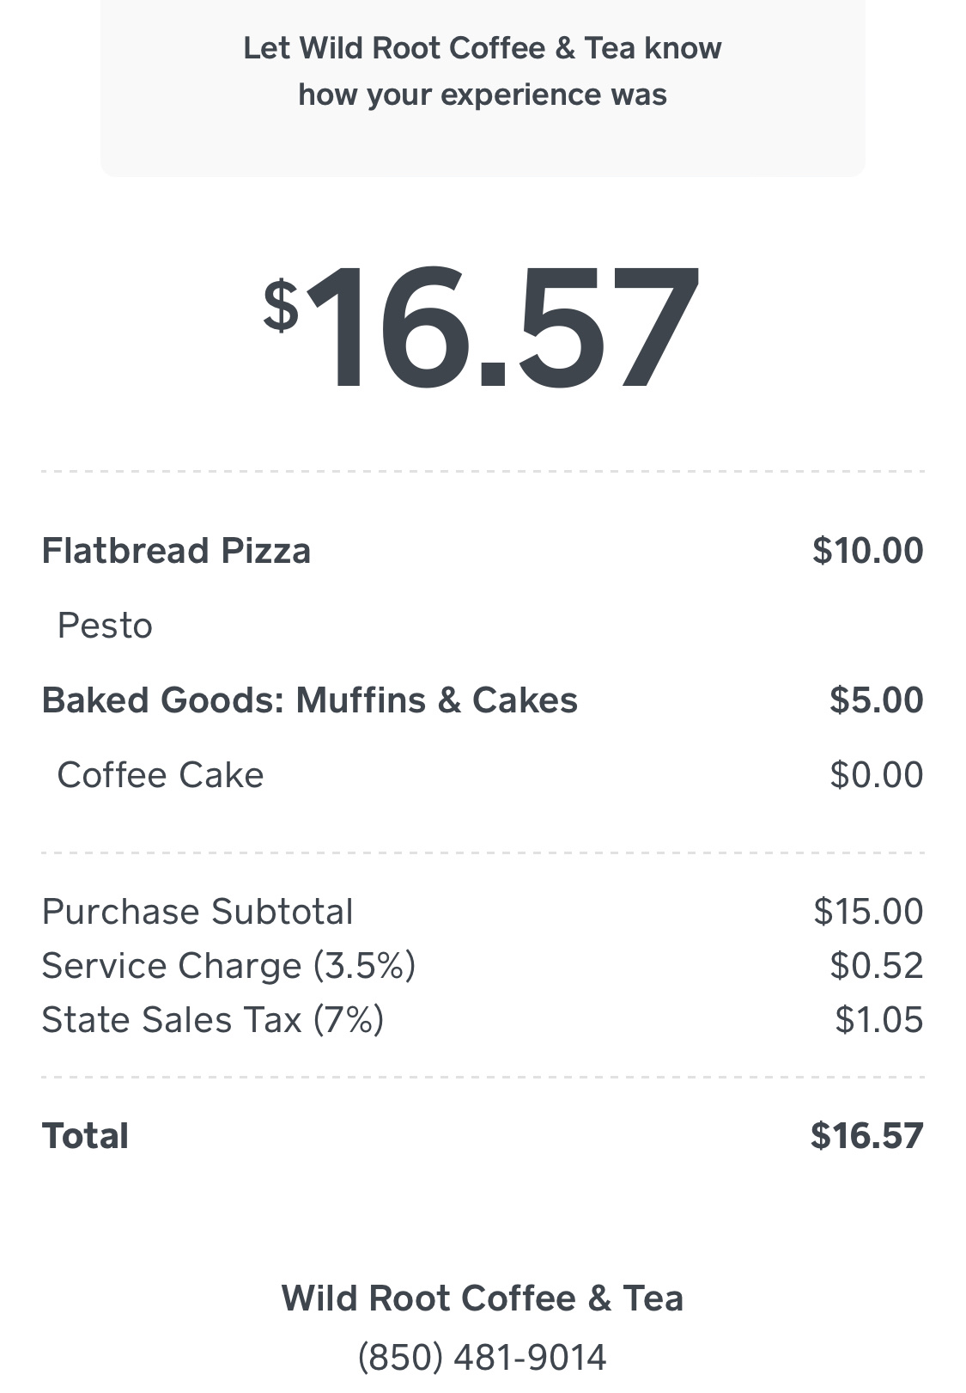Click the bold Total label
The height and width of the screenshot is (1393, 966).
(85, 1136)
